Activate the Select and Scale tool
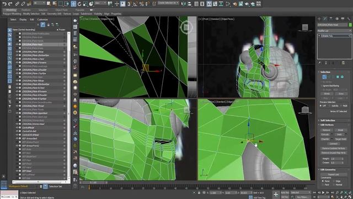Image resolution: width=353 pixels, height=199 pixels. (85, 4)
